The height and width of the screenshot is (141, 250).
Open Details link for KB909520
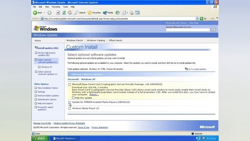(x=94, y=95)
